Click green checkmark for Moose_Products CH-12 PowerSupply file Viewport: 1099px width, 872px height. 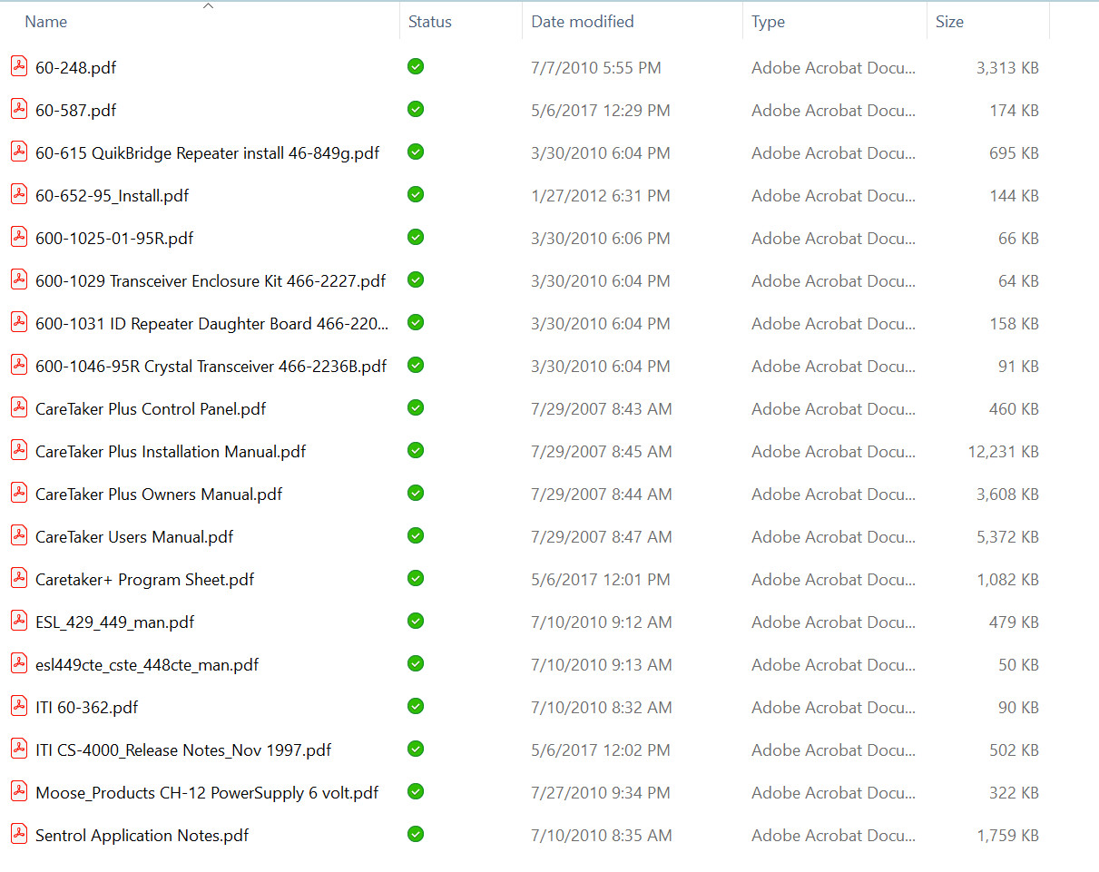pyautogui.click(x=416, y=791)
